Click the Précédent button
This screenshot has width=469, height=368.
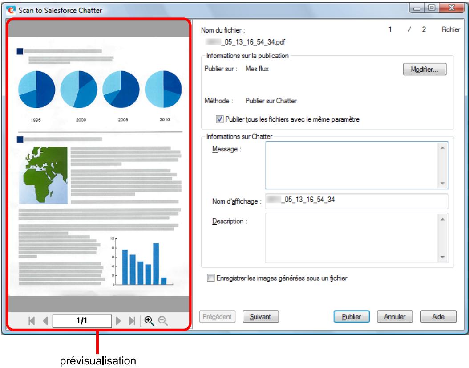(218, 316)
